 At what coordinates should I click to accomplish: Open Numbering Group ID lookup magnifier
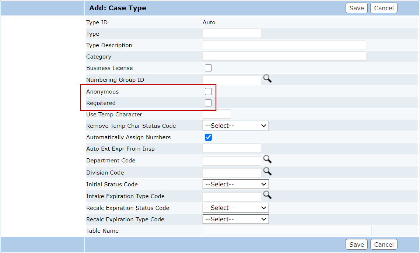coord(267,79)
